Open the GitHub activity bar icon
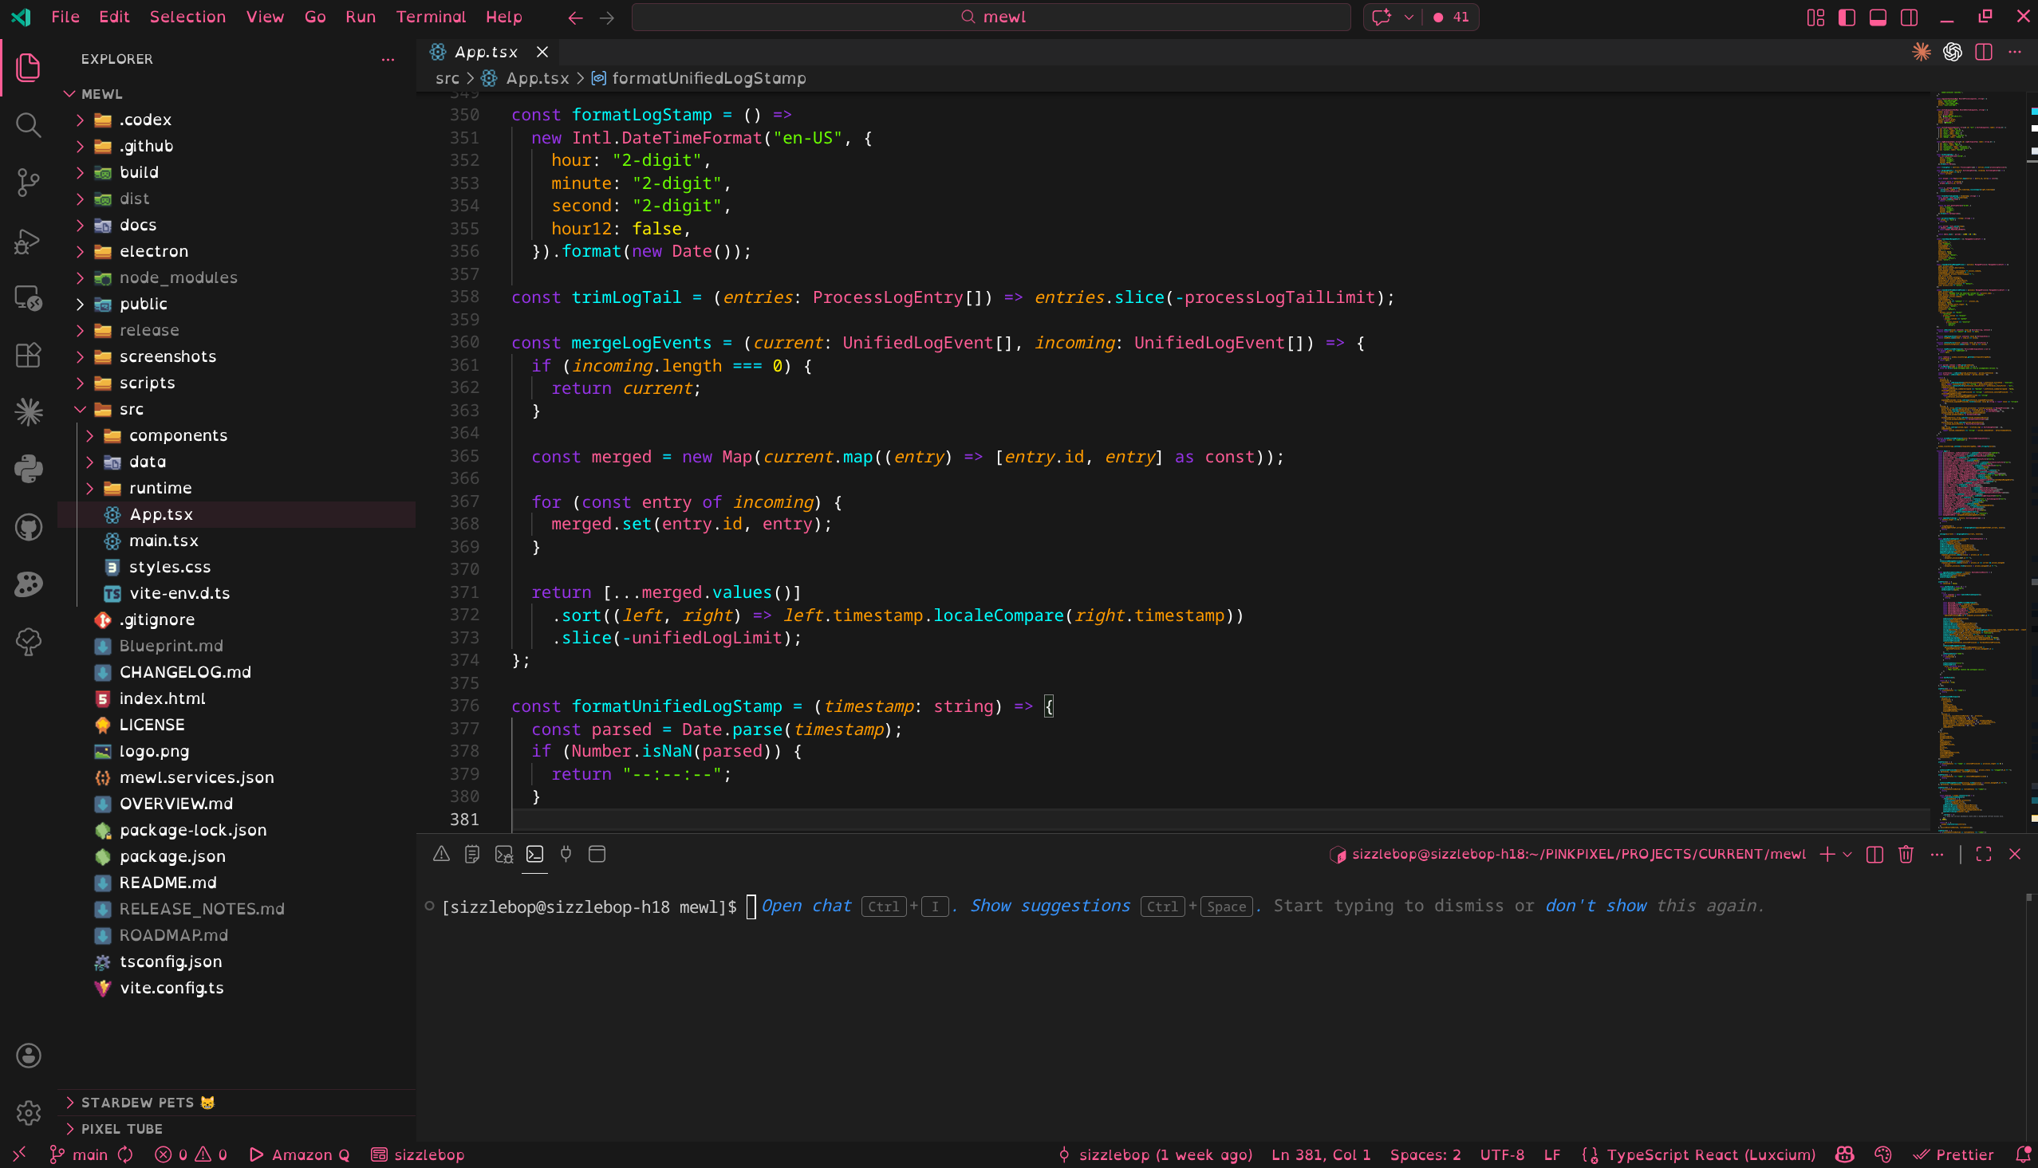Viewport: 2038px width, 1168px height. click(28, 527)
